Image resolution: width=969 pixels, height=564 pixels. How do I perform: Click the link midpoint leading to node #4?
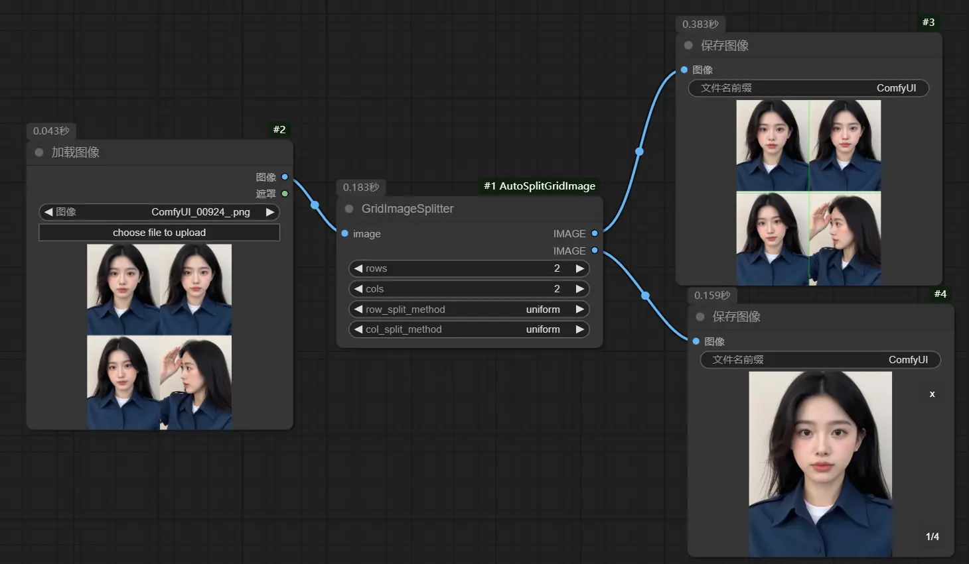645,296
